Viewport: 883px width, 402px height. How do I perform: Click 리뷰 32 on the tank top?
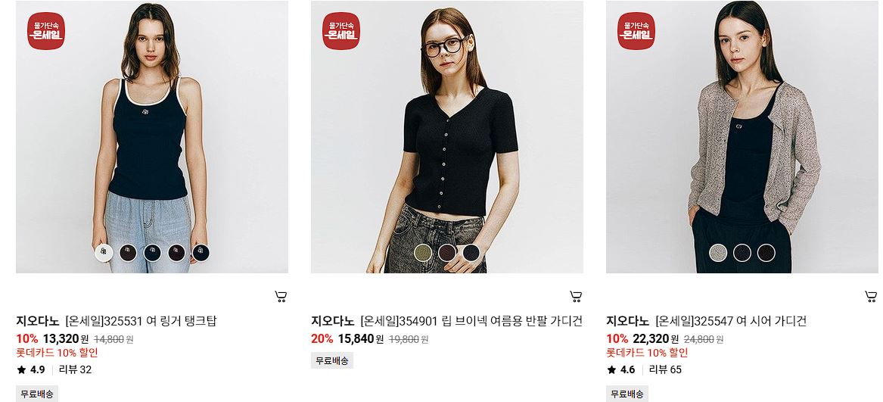point(75,370)
